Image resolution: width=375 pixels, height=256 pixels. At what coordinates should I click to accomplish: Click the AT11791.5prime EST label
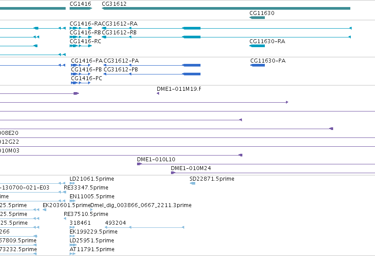point(92,249)
